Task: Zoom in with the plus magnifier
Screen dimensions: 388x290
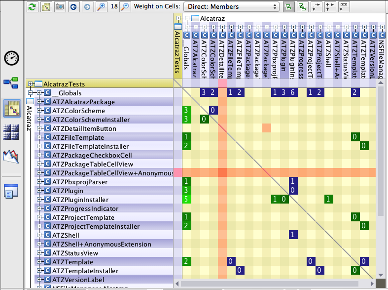Action: tap(101, 6)
